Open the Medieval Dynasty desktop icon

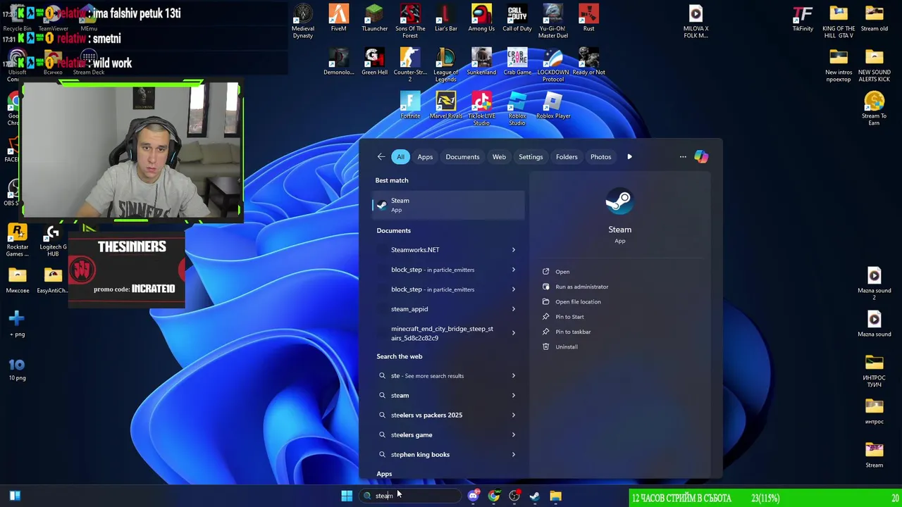pos(303,21)
